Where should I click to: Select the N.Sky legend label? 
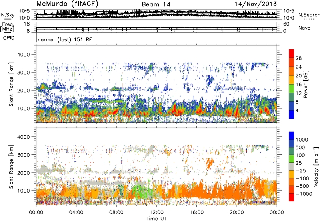8,15
